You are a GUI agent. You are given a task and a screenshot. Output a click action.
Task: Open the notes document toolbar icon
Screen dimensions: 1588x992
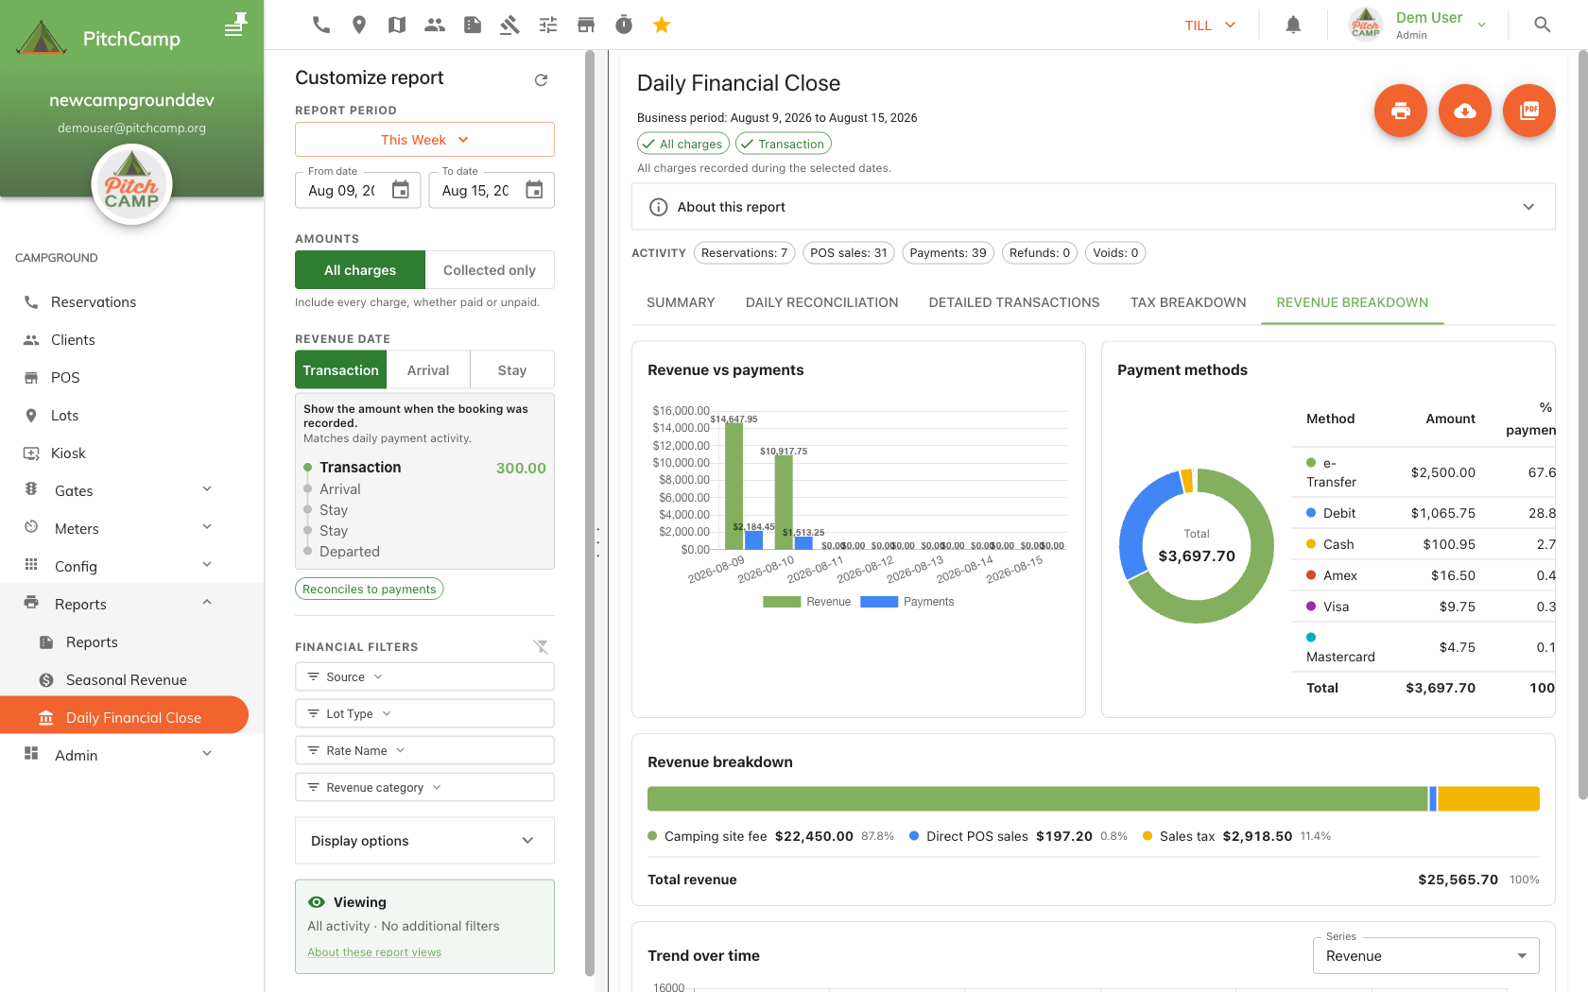(x=473, y=25)
